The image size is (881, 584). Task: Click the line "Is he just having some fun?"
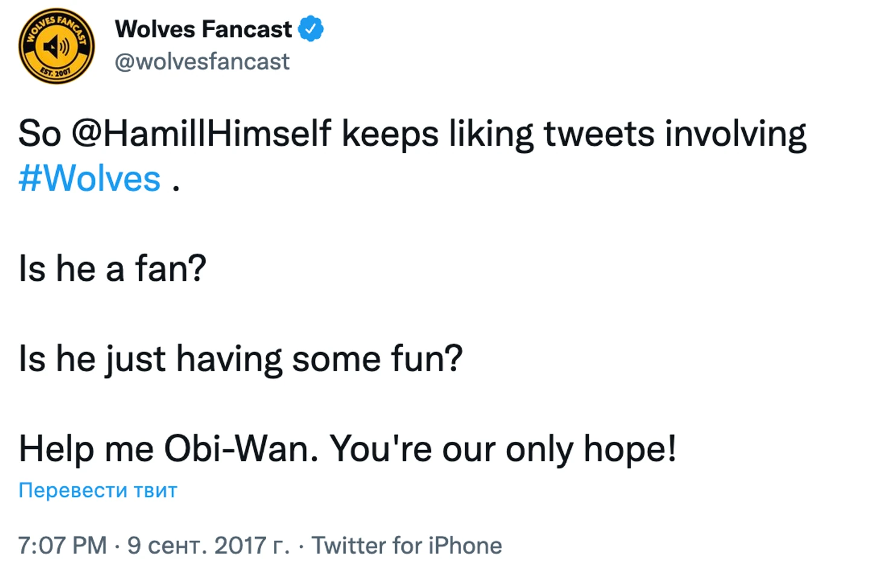pos(240,359)
